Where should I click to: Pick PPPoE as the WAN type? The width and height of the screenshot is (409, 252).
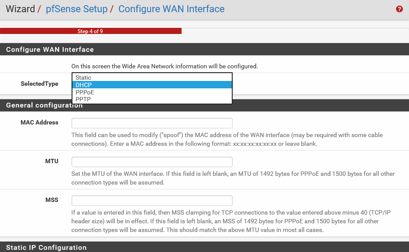coord(152,92)
